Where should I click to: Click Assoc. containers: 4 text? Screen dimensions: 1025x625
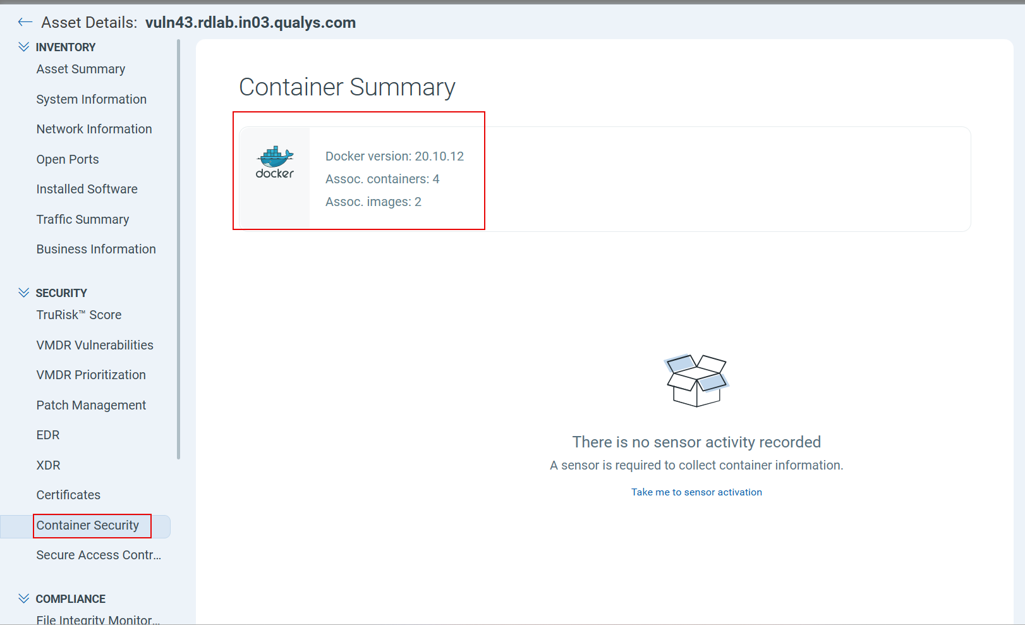pyautogui.click(x=382, y=179)
